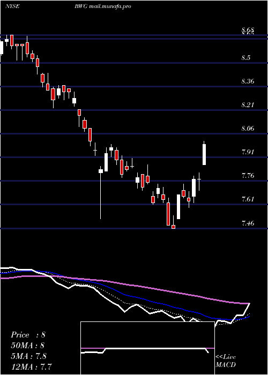Click the '<<Live MACD' label
The width and height of the screenshot is (268, 375).
[226, 361]
